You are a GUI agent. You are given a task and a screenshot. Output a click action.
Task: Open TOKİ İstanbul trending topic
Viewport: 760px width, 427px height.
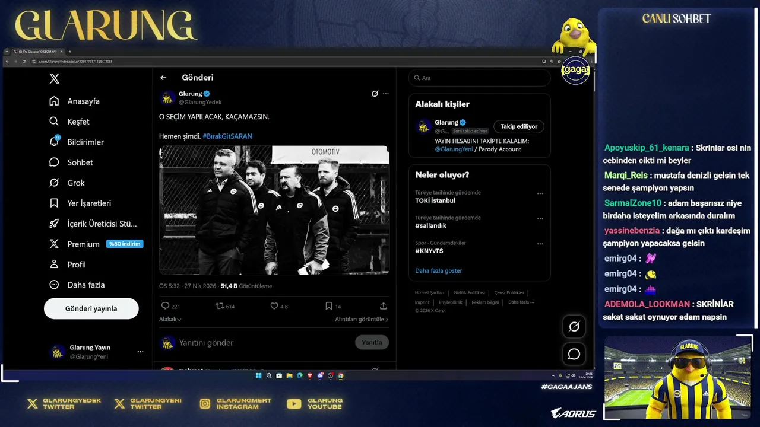pos(435,200)
